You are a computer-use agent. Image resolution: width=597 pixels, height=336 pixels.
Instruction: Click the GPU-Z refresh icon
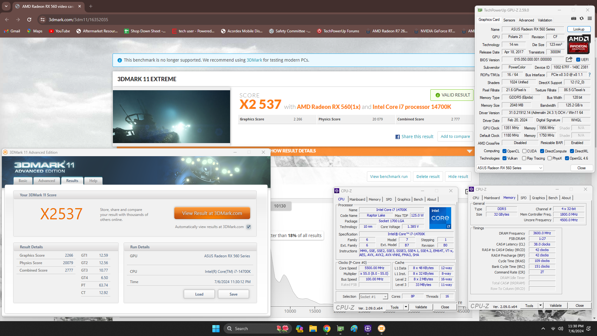coord(581,19)
